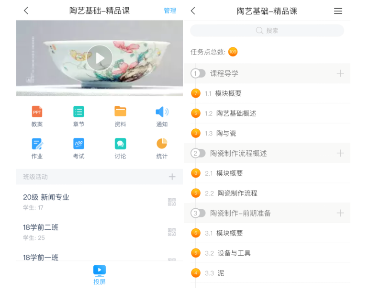This screenshot has height=293, width=370.
Task: Click 学生: 25 count text
Action: [x=34, y=238]
